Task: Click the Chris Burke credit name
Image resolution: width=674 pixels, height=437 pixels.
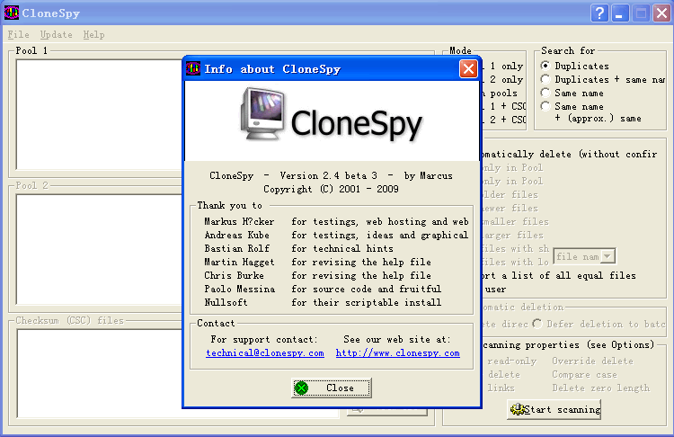Action: [x=234, y=275]
